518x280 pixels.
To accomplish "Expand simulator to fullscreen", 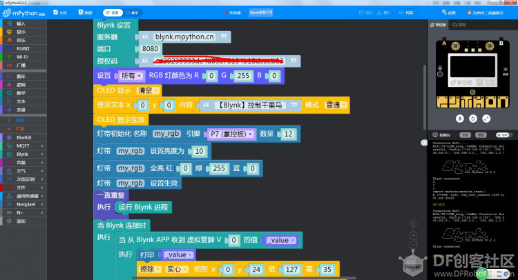I will (x=486, y=119).
